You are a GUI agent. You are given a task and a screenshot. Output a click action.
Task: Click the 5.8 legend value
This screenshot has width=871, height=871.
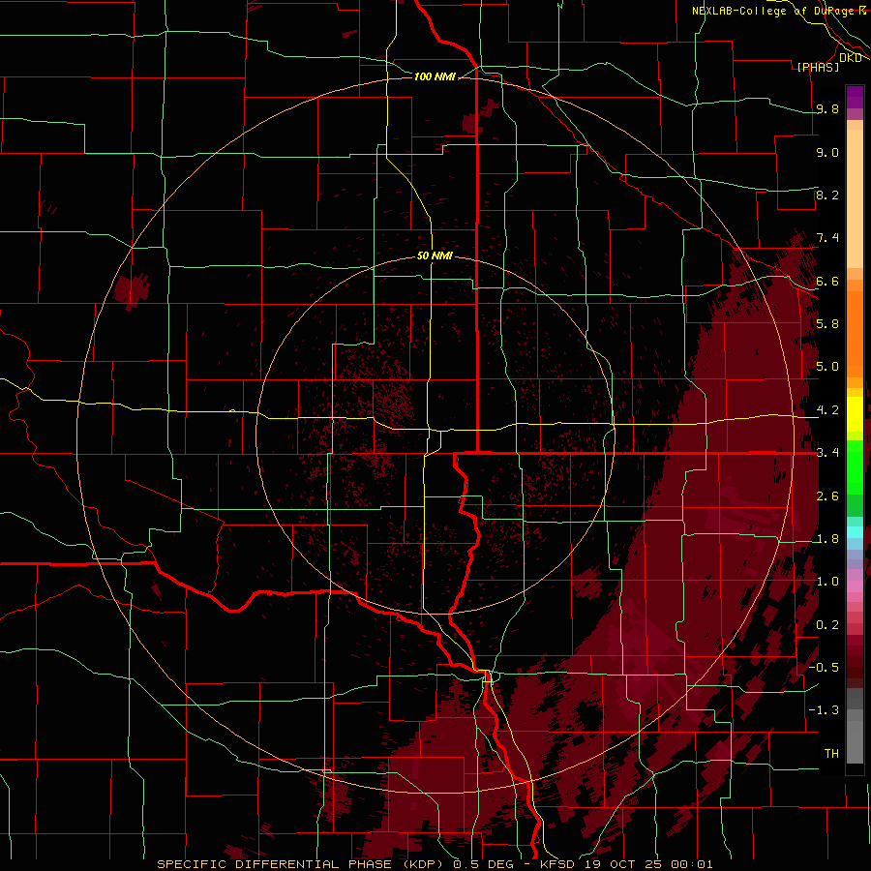tap(827, 323)
